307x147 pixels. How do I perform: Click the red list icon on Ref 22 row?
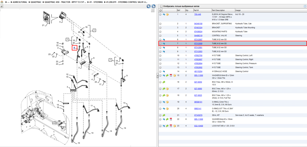[x=171, y=119]
